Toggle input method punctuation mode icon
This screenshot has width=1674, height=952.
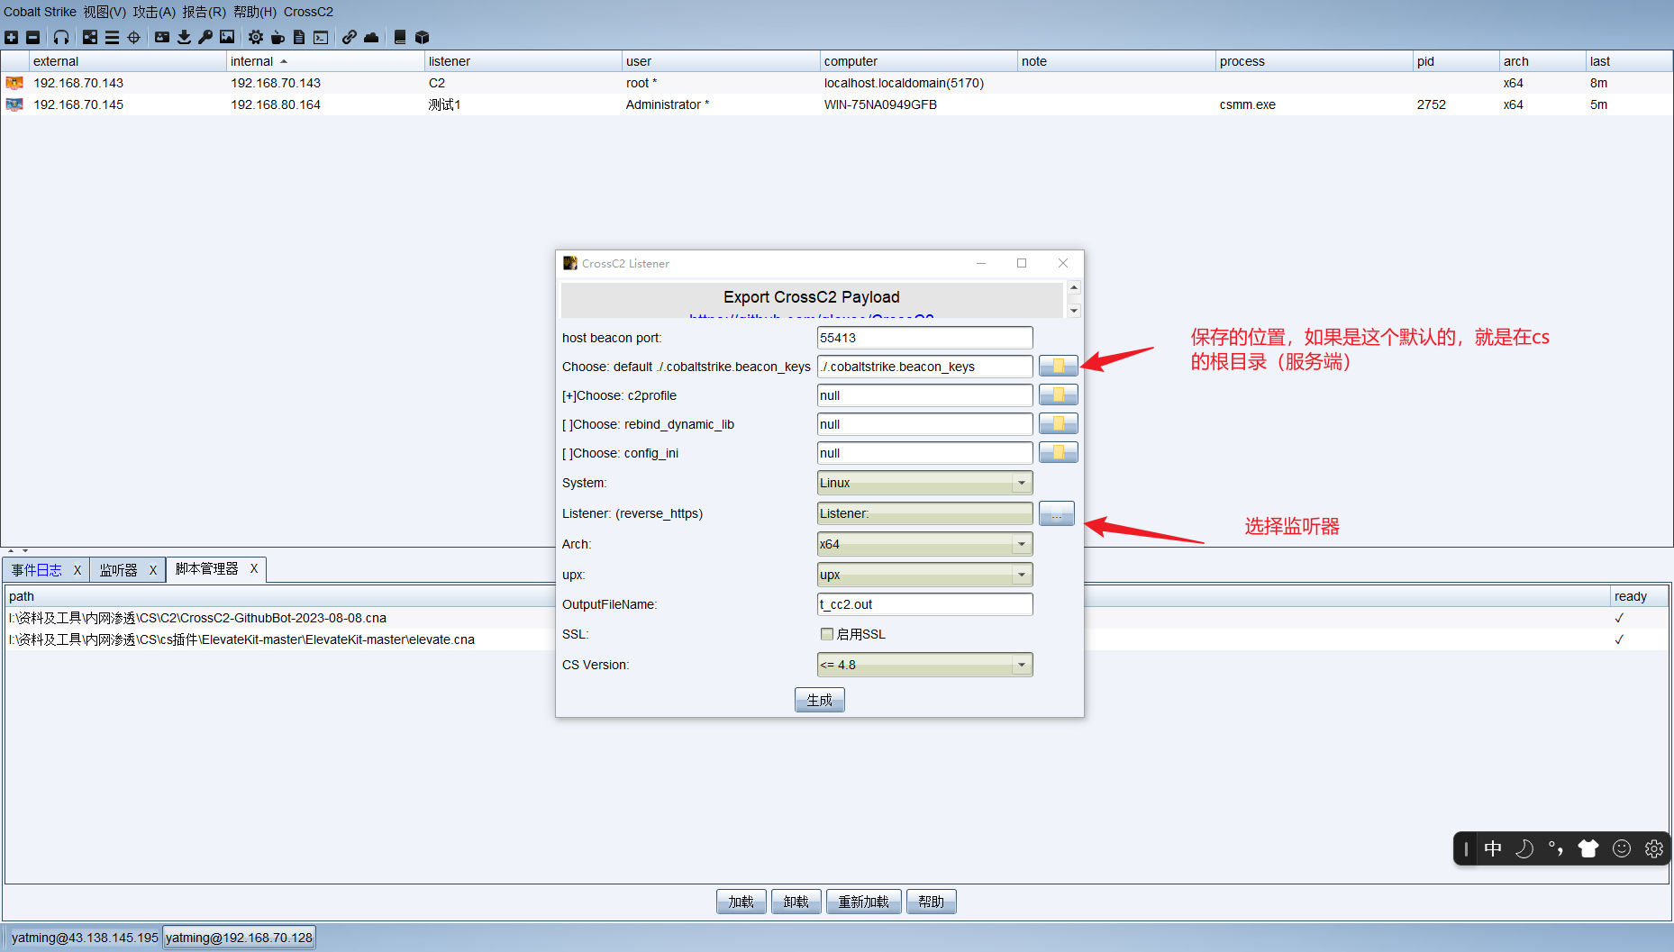1556,848
